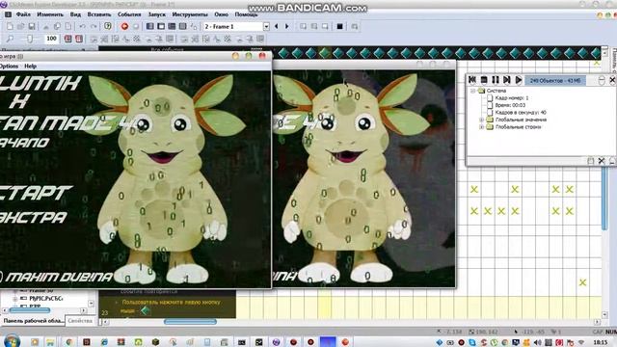Click the debugger step-forward button
Image resolution: width=617 pixels, height=347 pixels.
507,80
